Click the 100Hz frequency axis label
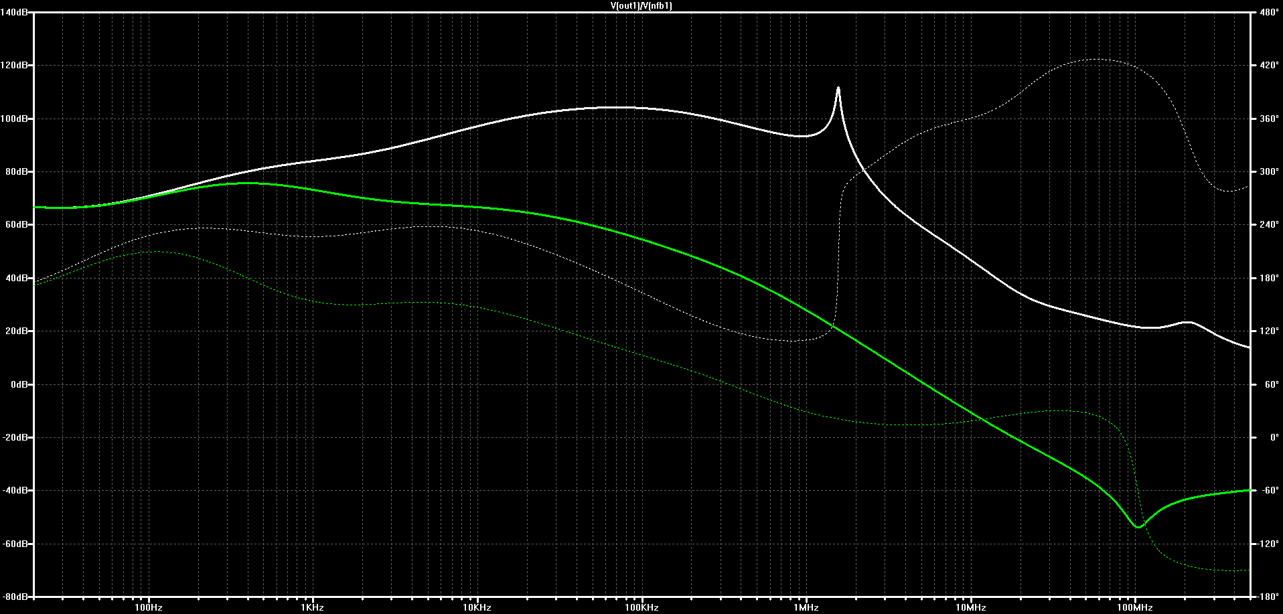1283x614 pixels. pos(149,608)
